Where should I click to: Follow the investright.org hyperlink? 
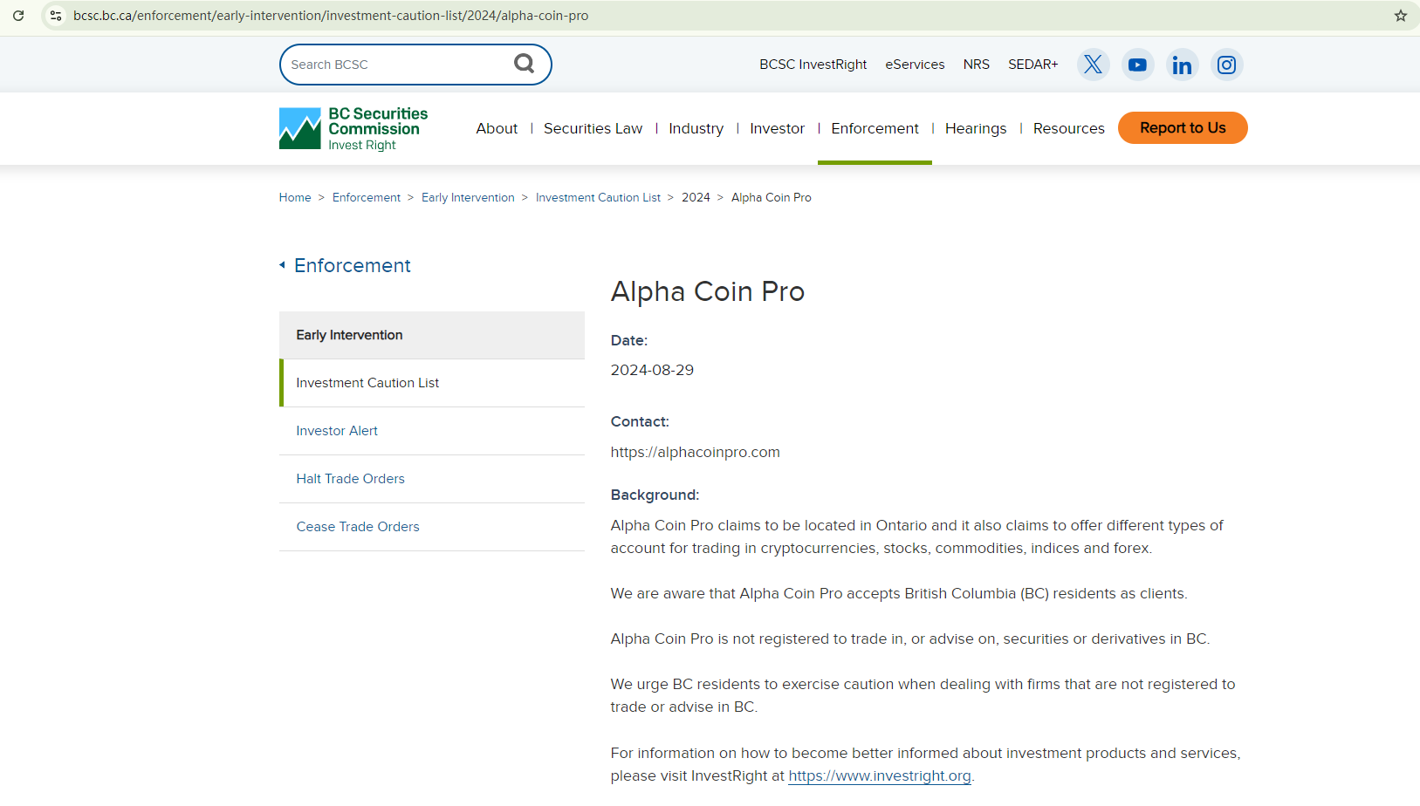point(879,775)
